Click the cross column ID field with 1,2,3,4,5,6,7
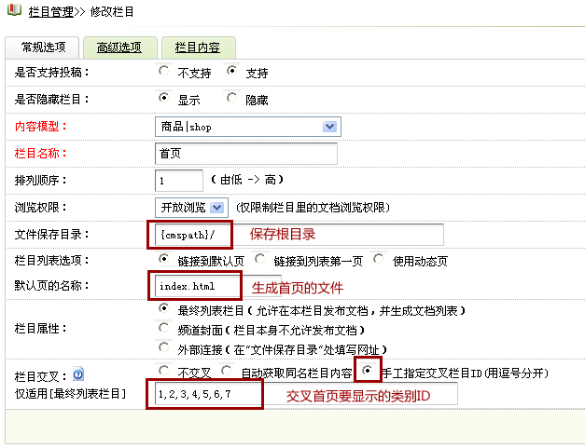The width and height of the screenshot is (585, 448). 203,395
